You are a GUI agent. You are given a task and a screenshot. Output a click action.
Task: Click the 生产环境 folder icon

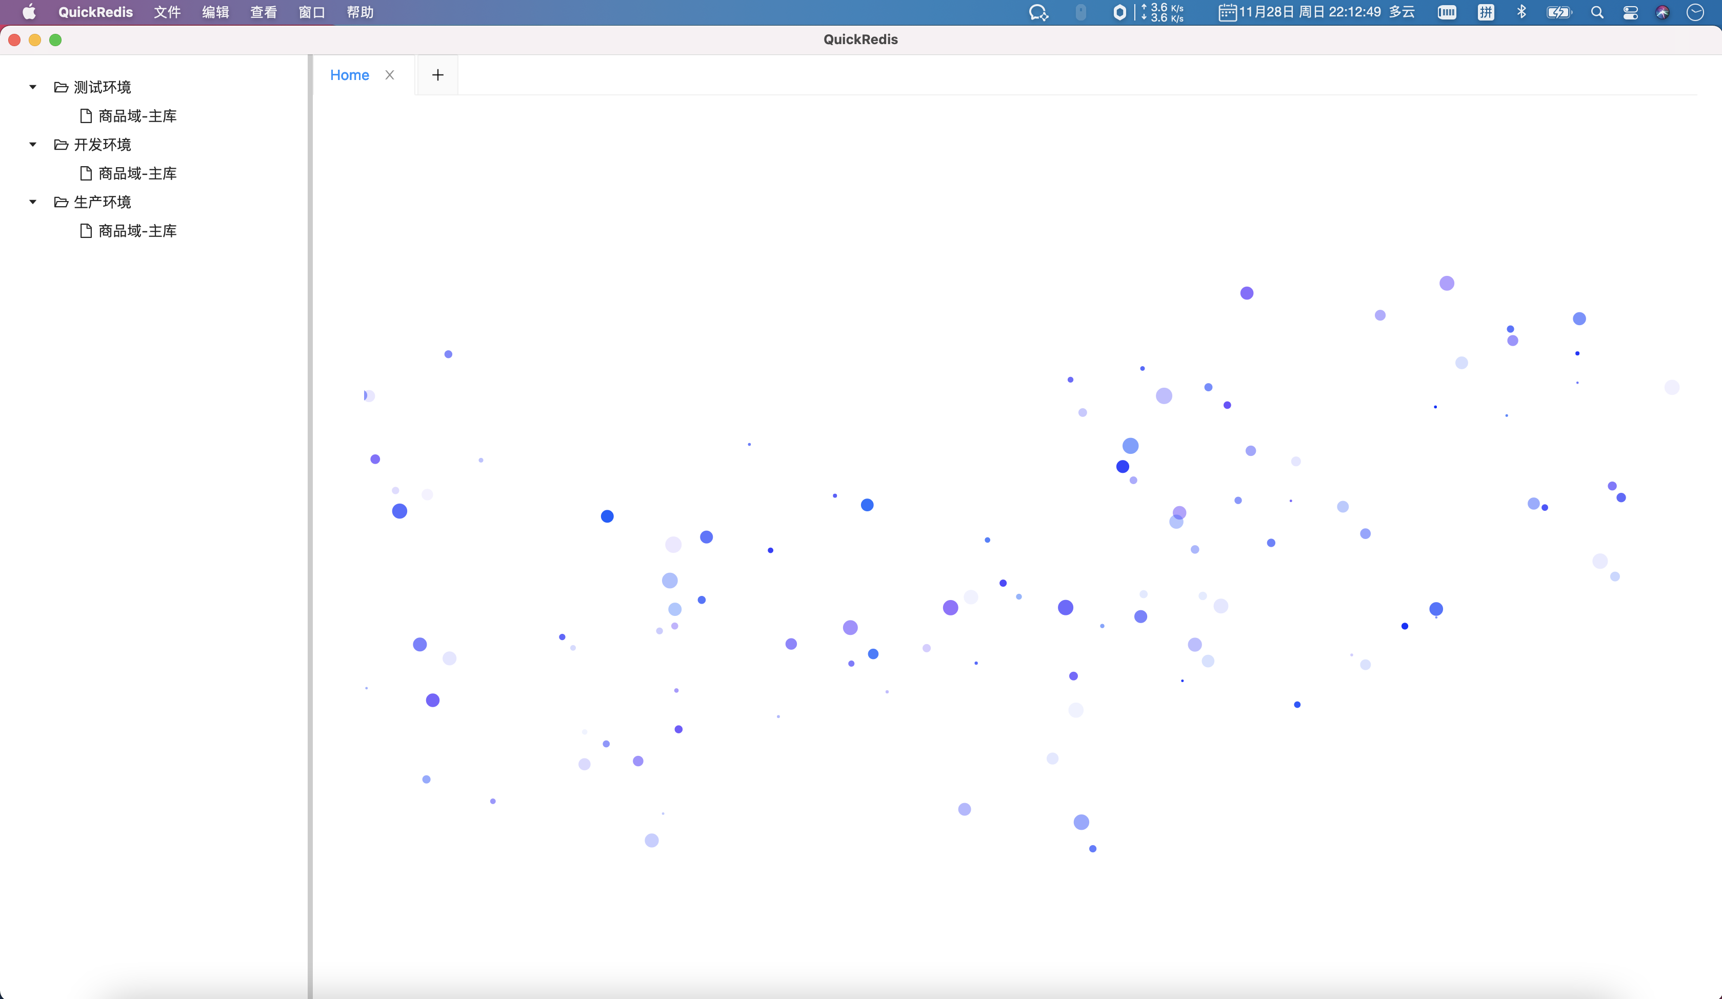click(61, 202)
